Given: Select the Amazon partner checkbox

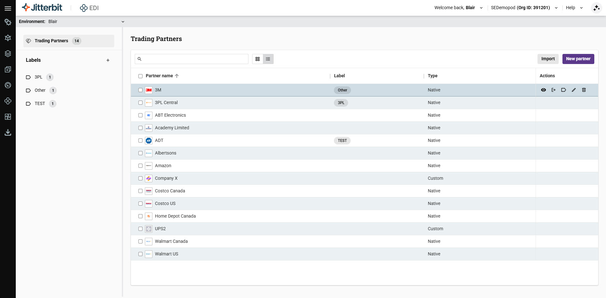Looking at the screenshot, I should 140,166.
